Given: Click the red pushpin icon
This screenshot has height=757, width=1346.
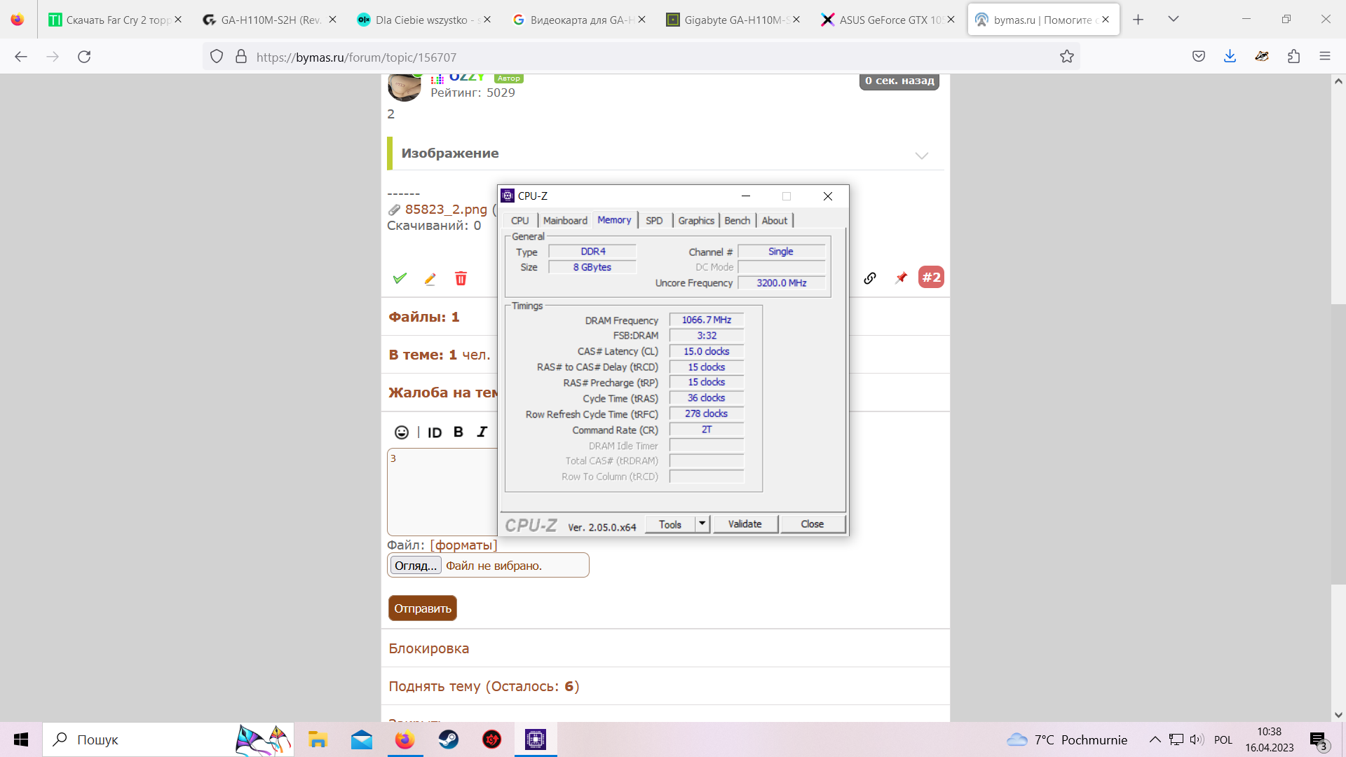Looking at the screenshot, I should pos(901,278).
